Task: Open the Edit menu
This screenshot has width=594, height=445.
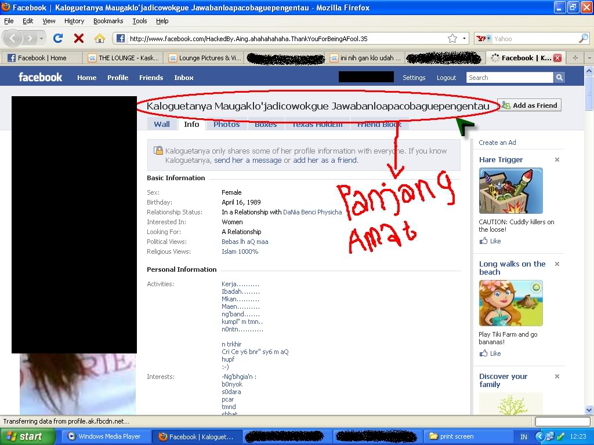Action: (x=28, y=21)
